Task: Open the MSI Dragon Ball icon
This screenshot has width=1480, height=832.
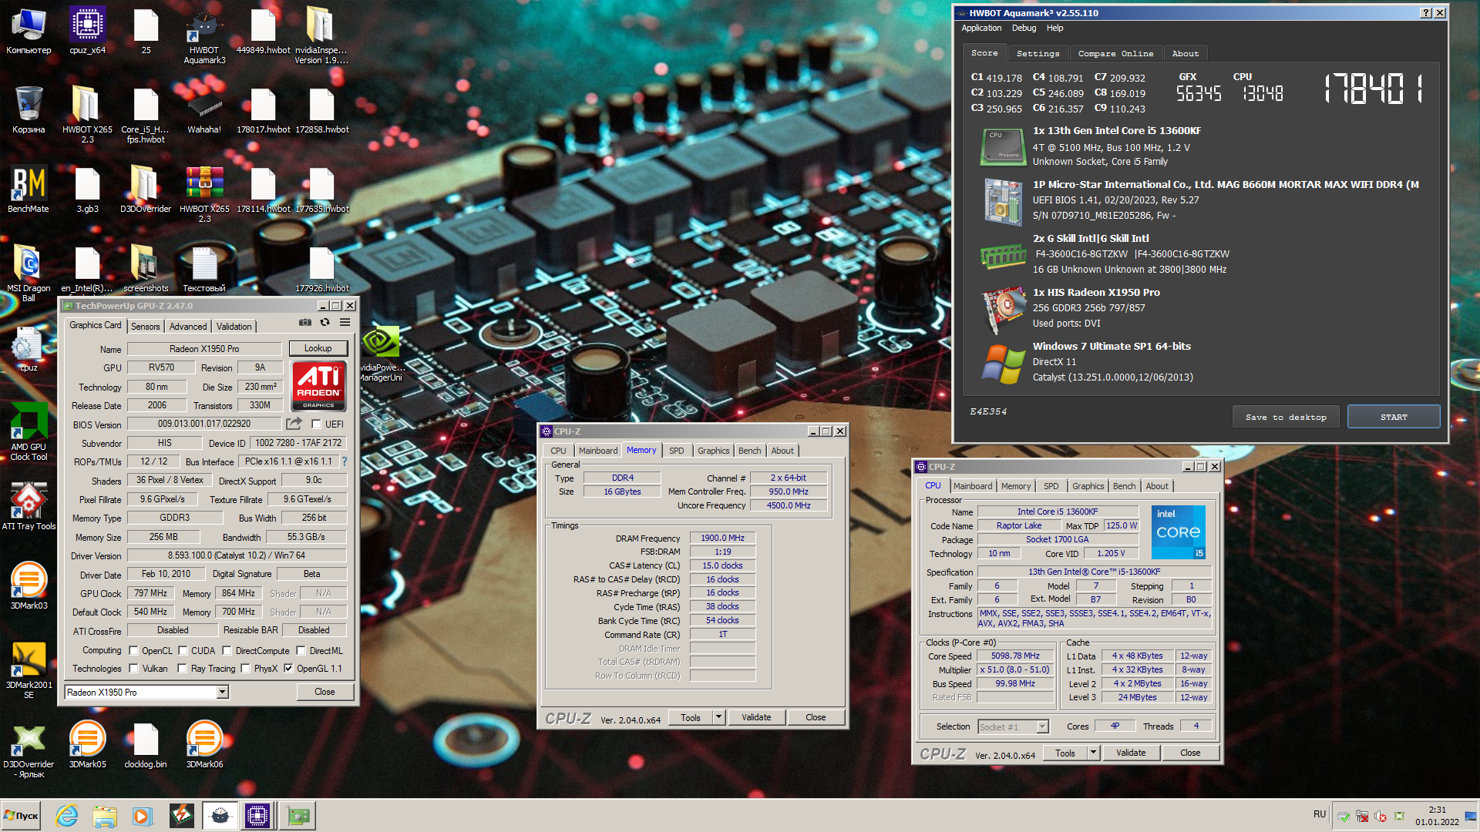Action: tap(29, 273)
